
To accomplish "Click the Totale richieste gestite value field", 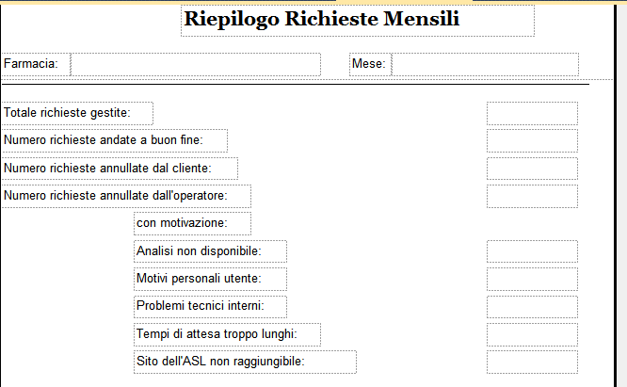I will pyautogui.click(x=532, y=113).
